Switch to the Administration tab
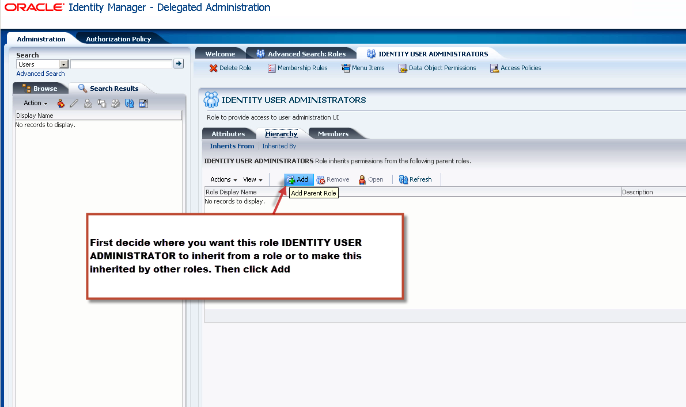Image resolution: width=686 pixels, height=407 pixels. pos(41,39)
